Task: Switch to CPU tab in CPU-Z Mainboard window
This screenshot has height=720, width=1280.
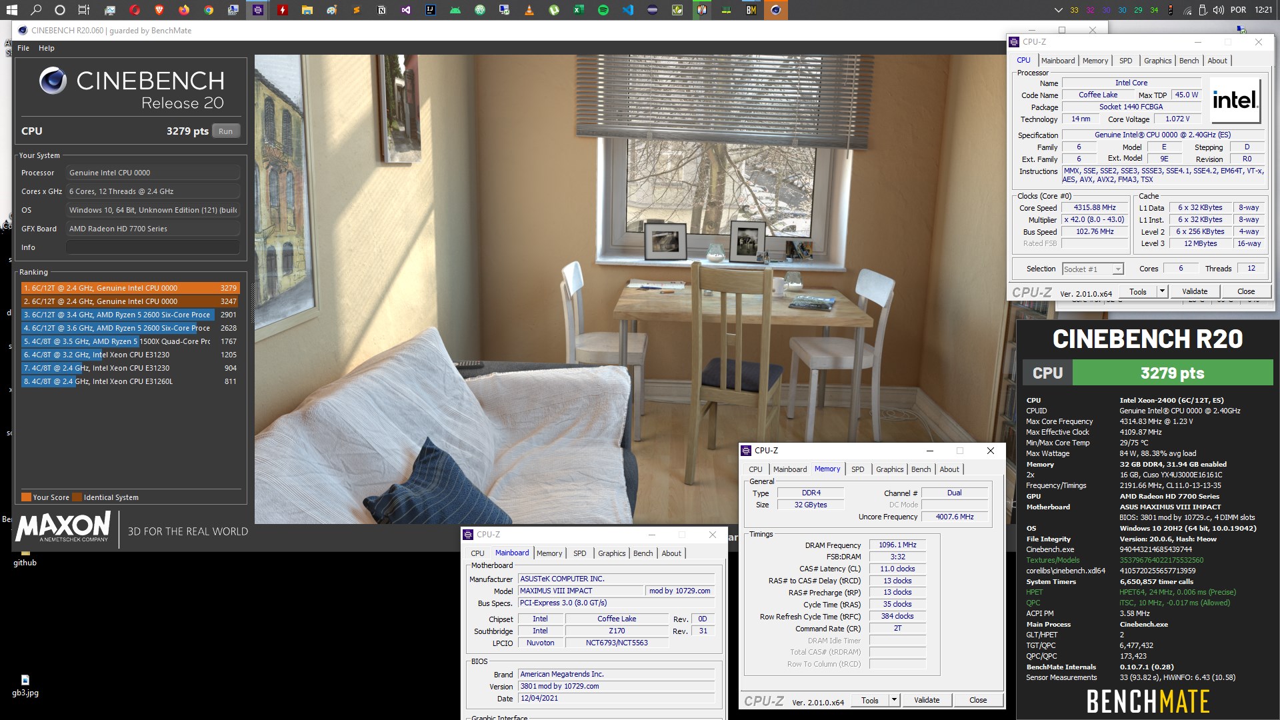Action: (x=477, y=553)
